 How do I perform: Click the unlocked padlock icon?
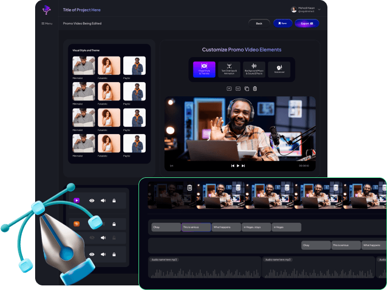[x=114, y=238]
